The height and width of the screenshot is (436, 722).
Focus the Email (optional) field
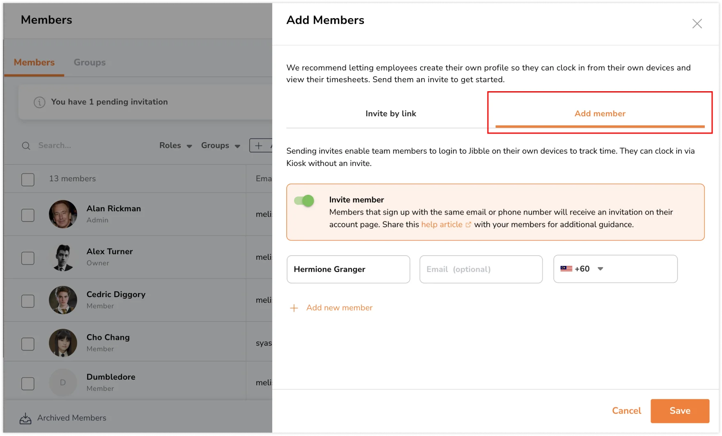click(x=481, y=269)
